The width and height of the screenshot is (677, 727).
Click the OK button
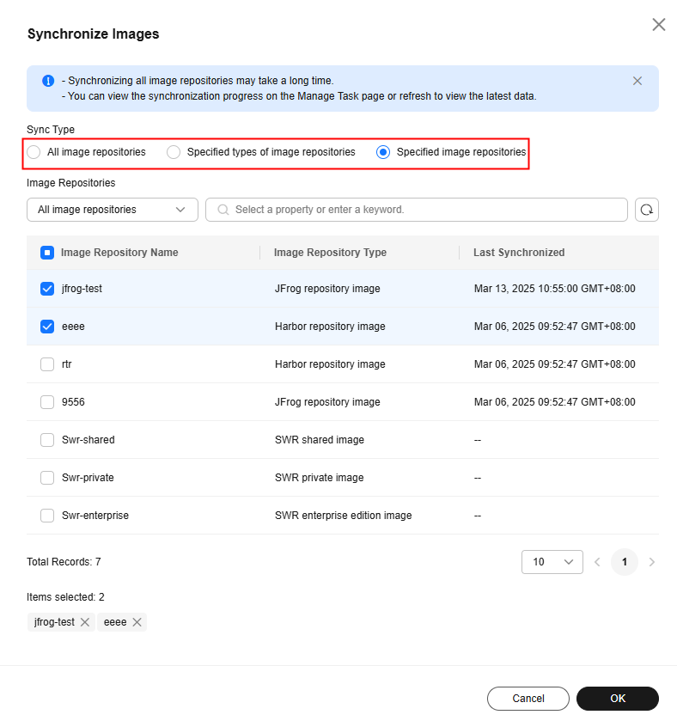point(617,699)
